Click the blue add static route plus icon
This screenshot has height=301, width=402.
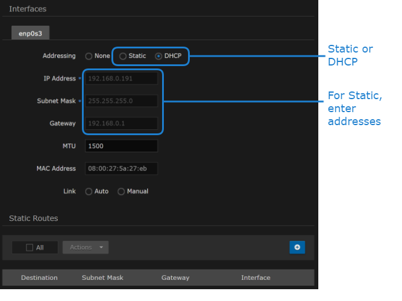point(297,247)
